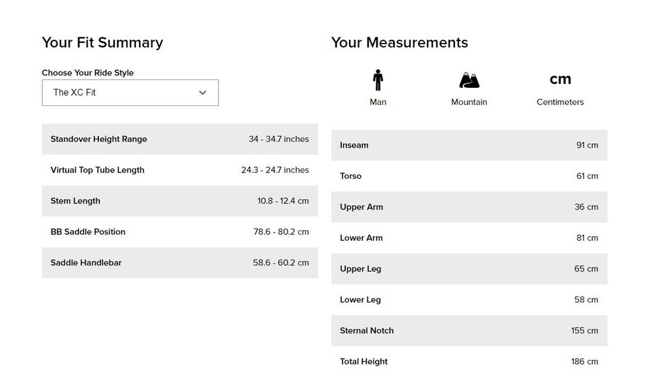
Task: Select the Upper Leg measurement row
Action: pos(469,269)
